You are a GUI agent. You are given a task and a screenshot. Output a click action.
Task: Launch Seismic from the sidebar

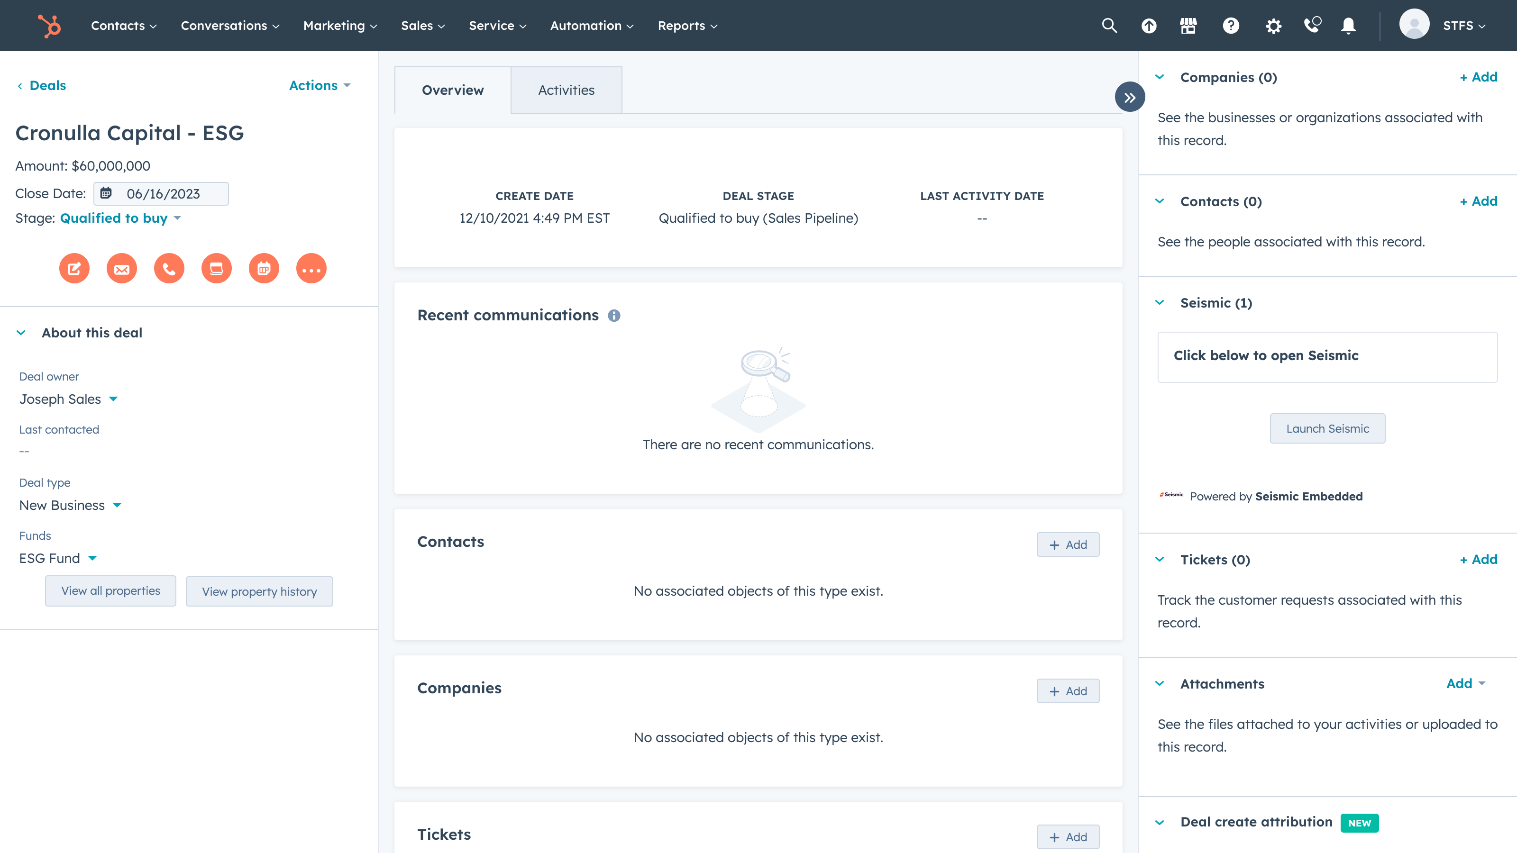coord(1327,428)
